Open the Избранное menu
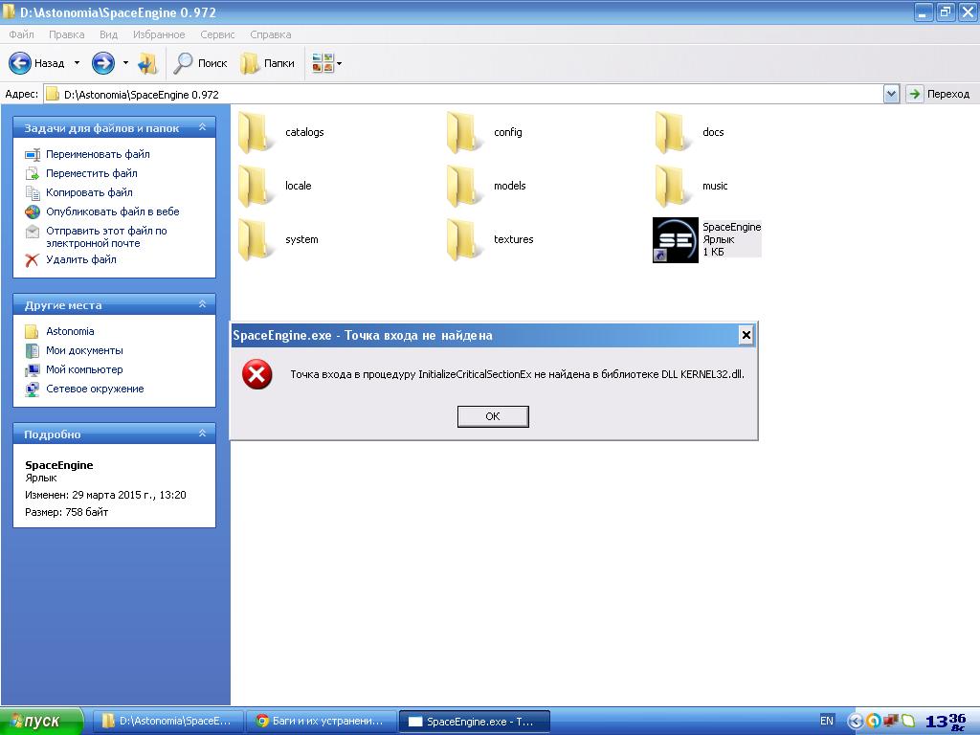This screenshot has height=735, width=980. coord(159,34)
